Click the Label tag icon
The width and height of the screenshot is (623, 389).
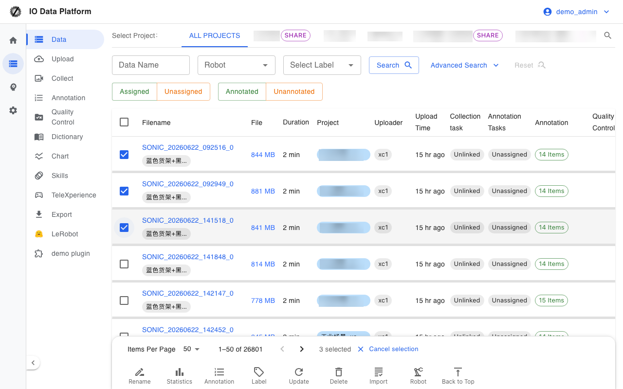pyautogui.click(x=259, y=372)
